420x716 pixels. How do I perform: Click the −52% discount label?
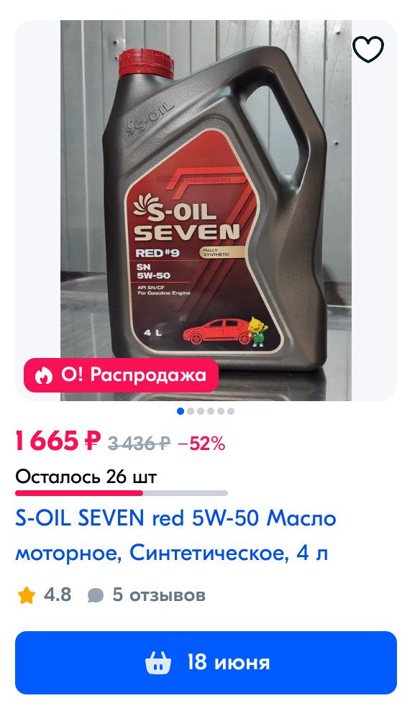click(201, 443)
